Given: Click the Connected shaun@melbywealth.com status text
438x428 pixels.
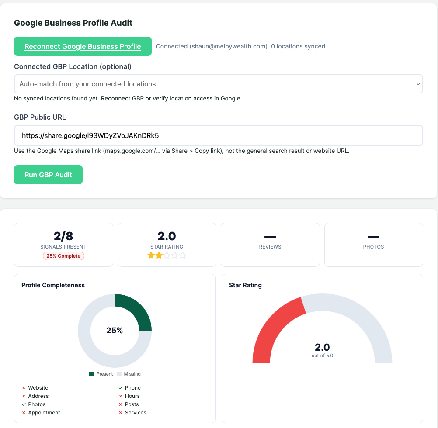Looking at the screenshot, I should click(241, 46).
